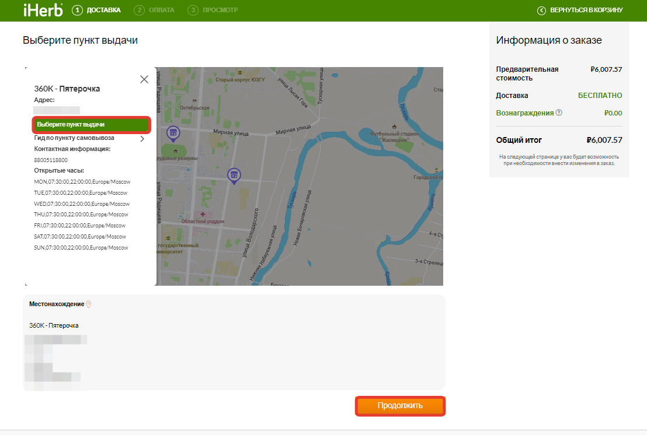This screenshot has width=647, height=435.
Task: Click green Выберите пункт выдачи button
Action: (x=91, y=124)
